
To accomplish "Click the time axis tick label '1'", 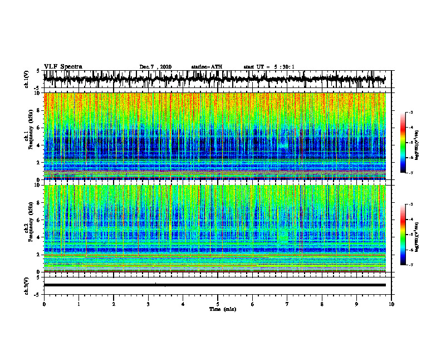I will [79, 304].
